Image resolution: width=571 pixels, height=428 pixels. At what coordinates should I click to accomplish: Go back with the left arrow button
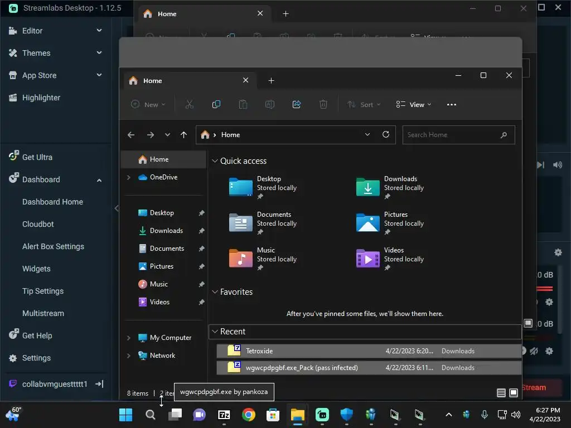[131, 135]
